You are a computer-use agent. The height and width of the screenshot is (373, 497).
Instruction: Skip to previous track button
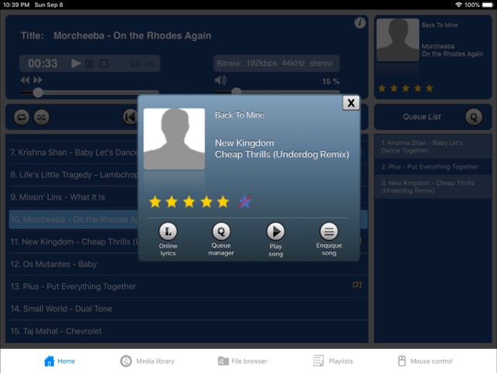coord(130,117)
